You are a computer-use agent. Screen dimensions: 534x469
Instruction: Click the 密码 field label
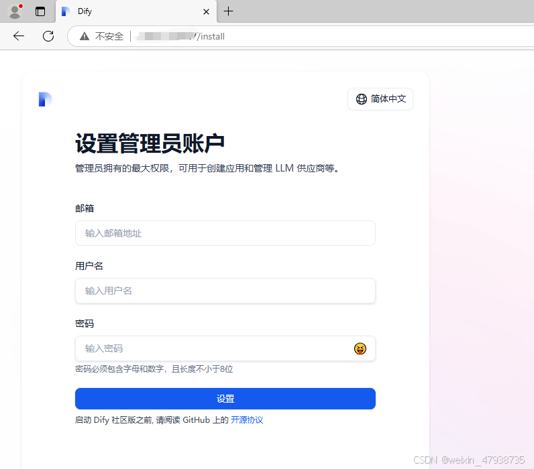tap(85, 324)
